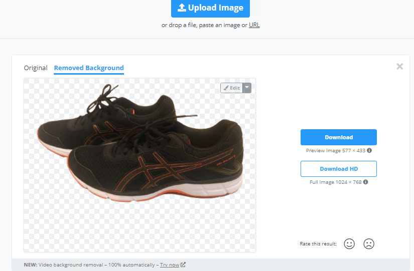The width and height of the screenshot is (414, 271).
Task: Expand the dropdown arrow beside Edit
Action: (247, 88)
